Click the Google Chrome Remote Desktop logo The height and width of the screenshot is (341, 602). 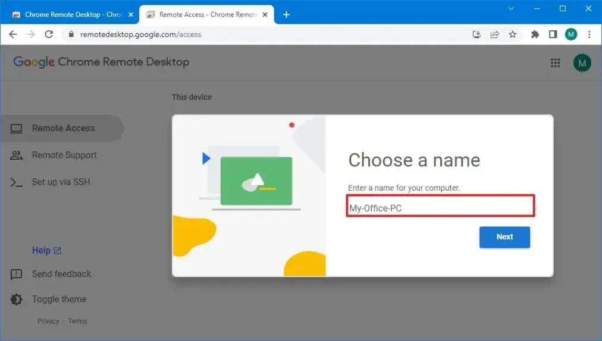[x=101, y=62]
